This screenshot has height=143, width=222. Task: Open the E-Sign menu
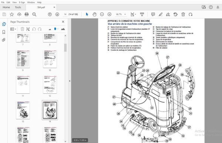pos(22,2)
